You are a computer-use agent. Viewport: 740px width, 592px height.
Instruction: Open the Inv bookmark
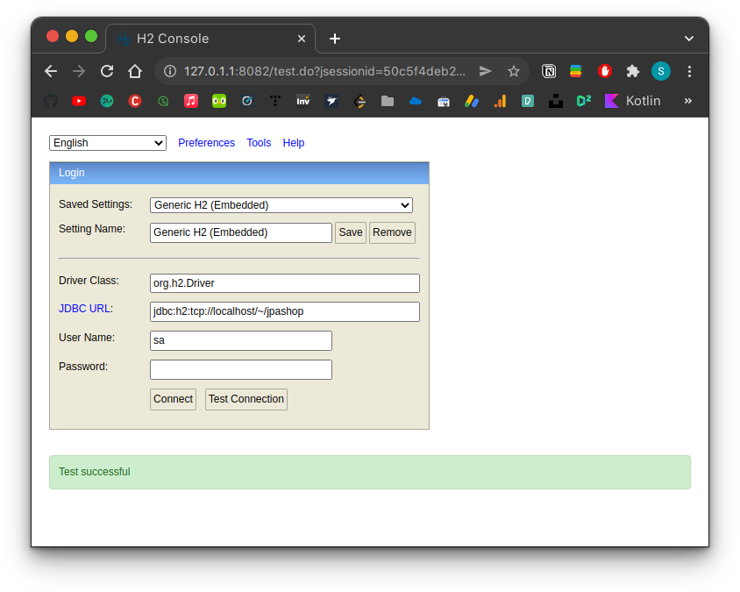coord(303,101)
